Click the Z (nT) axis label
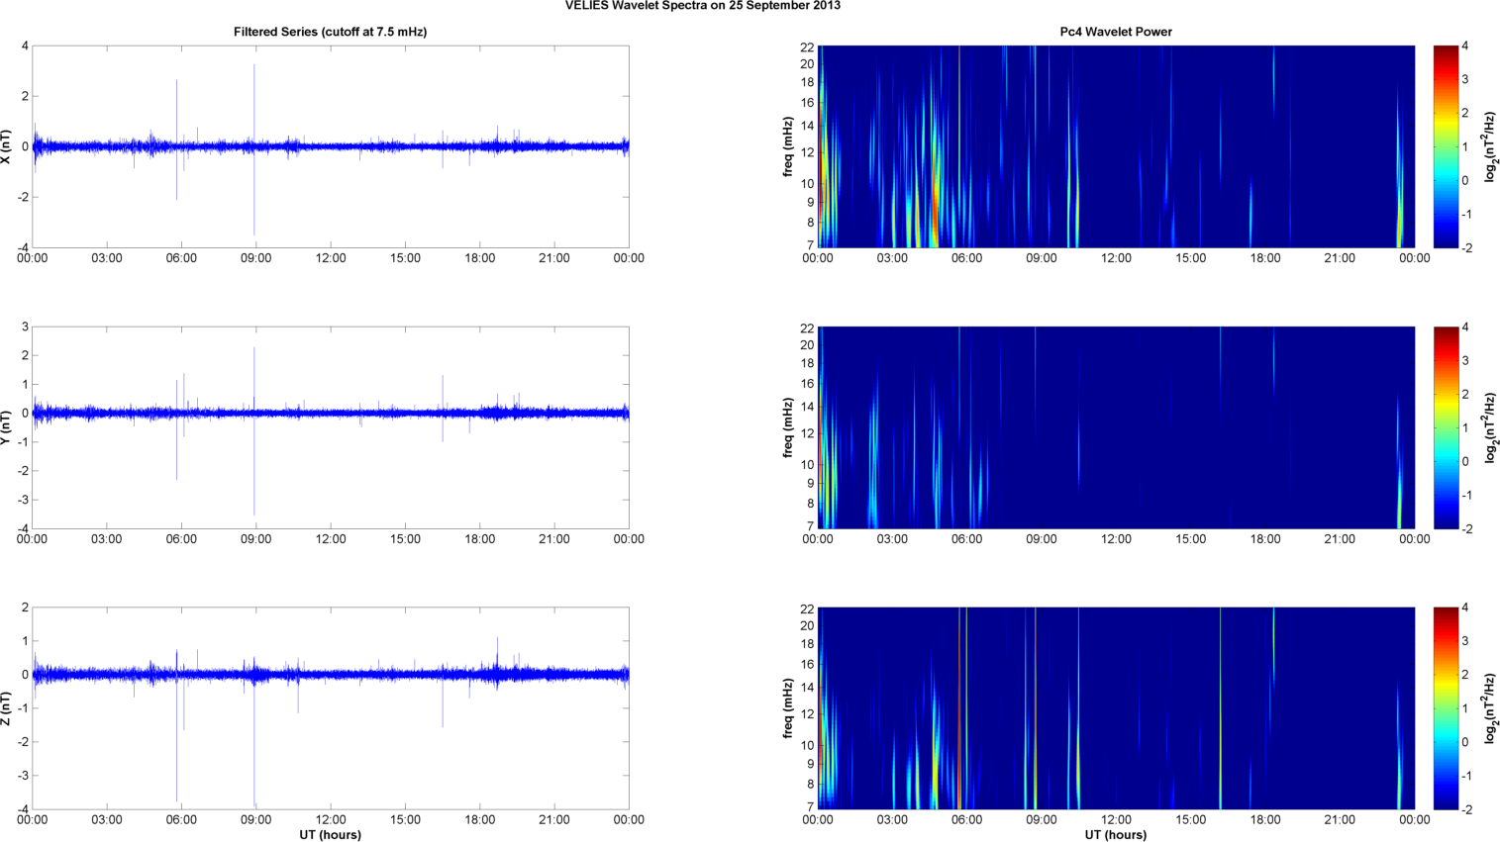The width and height of the screenshot is (1500, 842). coord(8,708)
